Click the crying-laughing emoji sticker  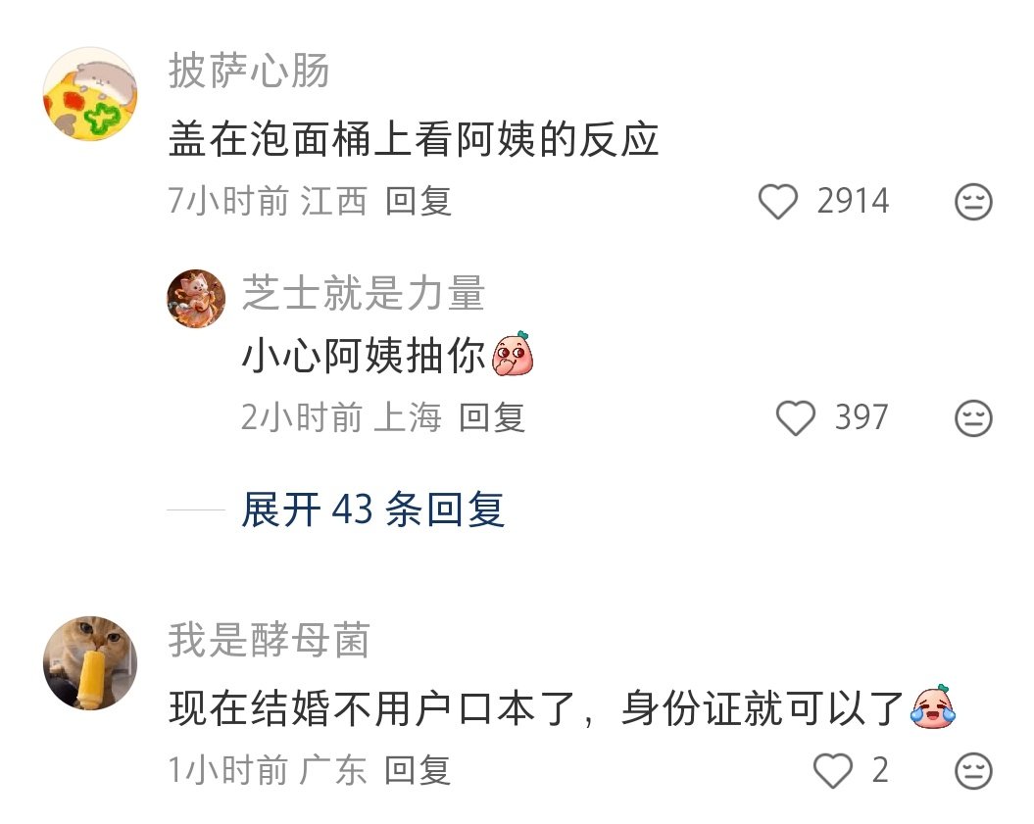[932, 706]
